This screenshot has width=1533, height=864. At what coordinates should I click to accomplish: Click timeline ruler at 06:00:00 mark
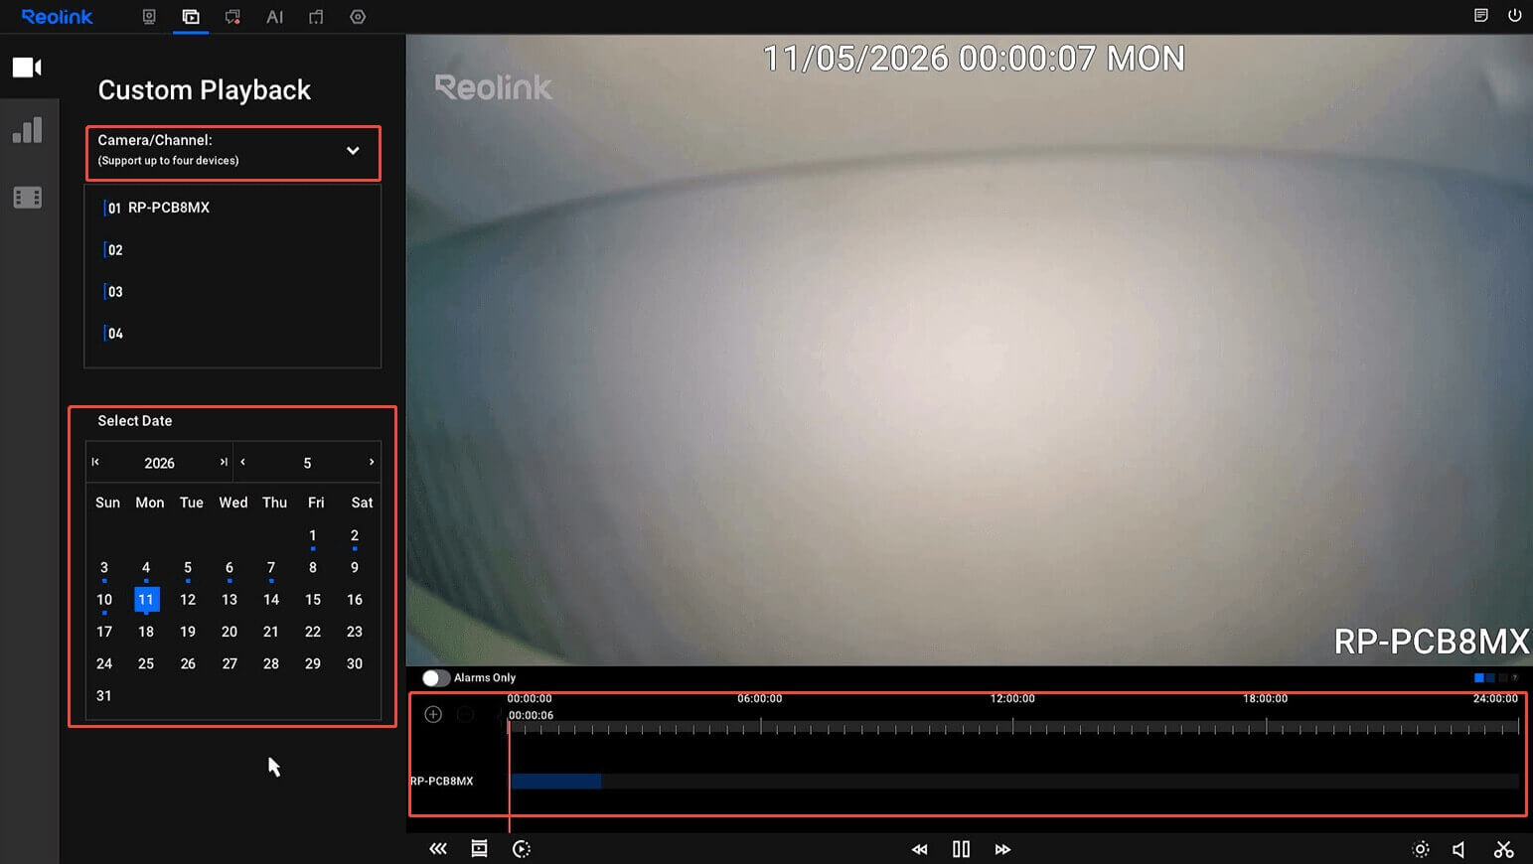(x=760, y=725)
